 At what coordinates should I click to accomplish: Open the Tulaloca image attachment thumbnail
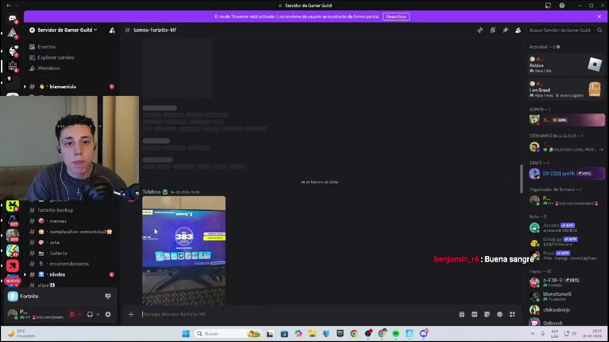click(184, 250)
